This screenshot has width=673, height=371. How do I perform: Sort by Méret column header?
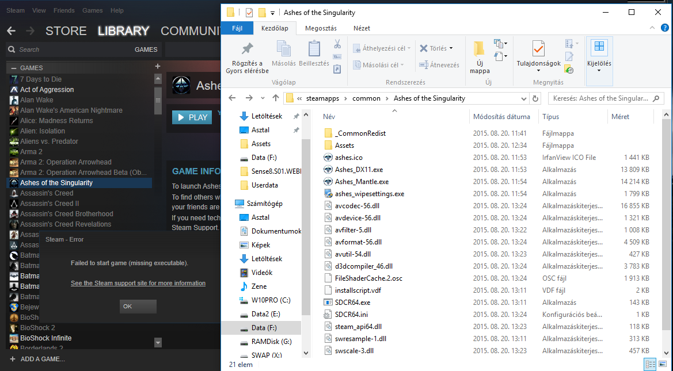620,117
